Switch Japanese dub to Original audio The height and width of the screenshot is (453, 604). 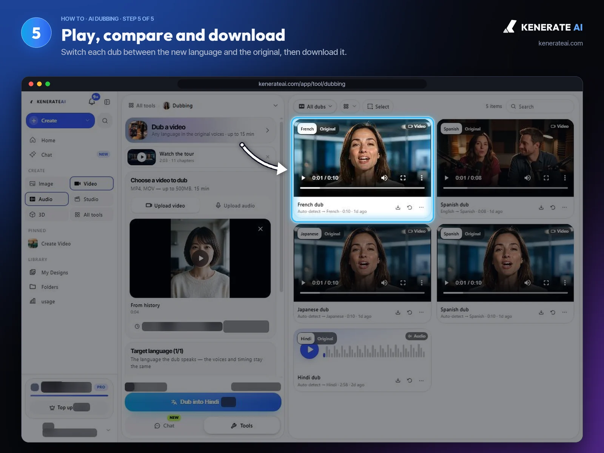point(332,234)
